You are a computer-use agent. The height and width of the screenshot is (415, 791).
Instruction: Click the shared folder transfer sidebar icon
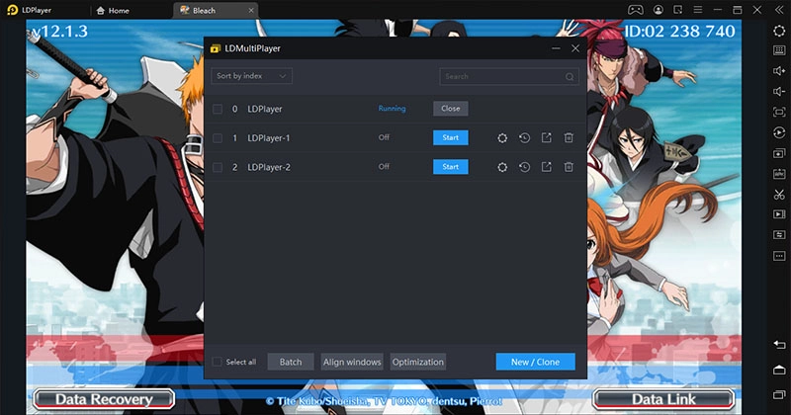pos(779,235)
